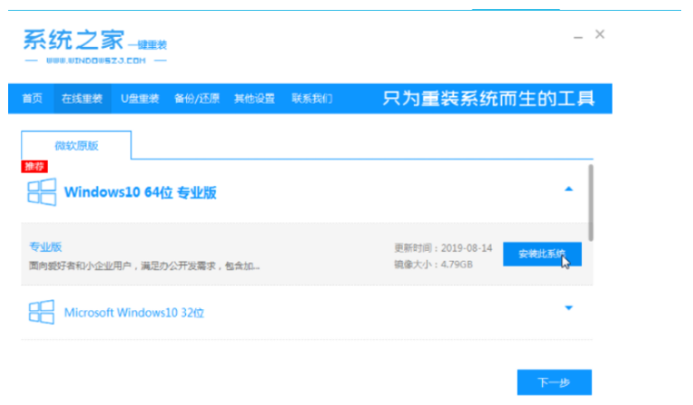
Task: Minimize the 系统之家 window
Action: point(577,35)
